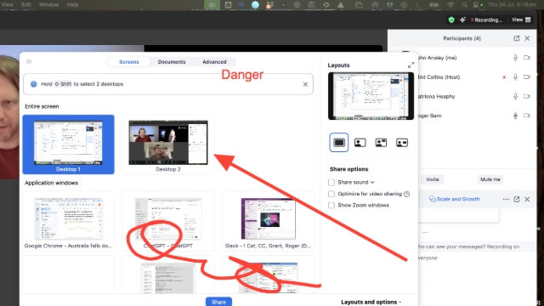Open the Edit menu

click(x=26, y=5)
